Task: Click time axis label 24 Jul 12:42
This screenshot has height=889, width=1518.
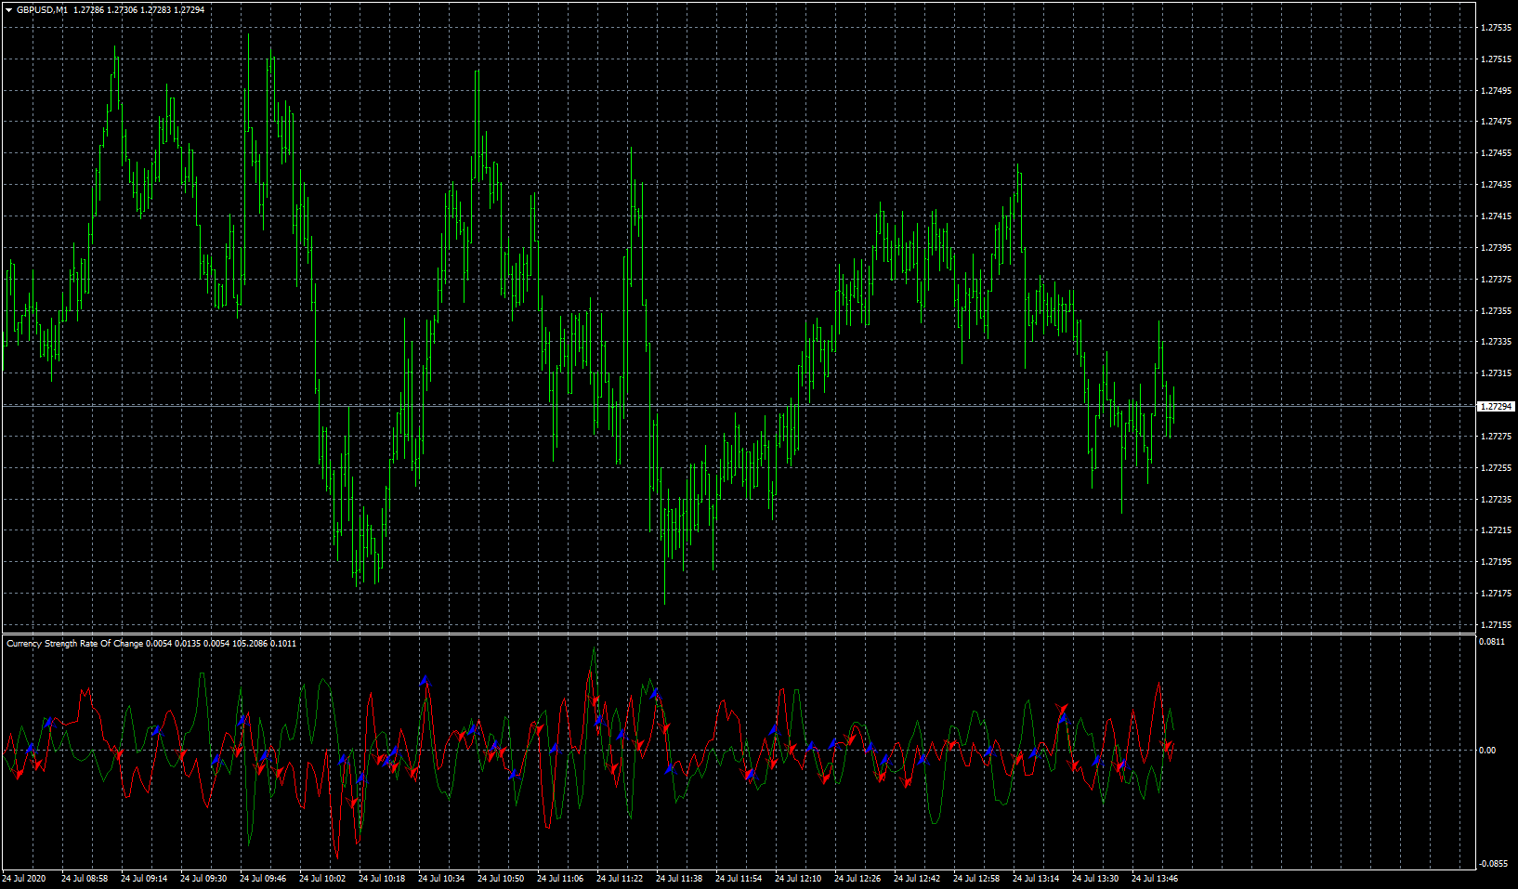Action: 917,879
